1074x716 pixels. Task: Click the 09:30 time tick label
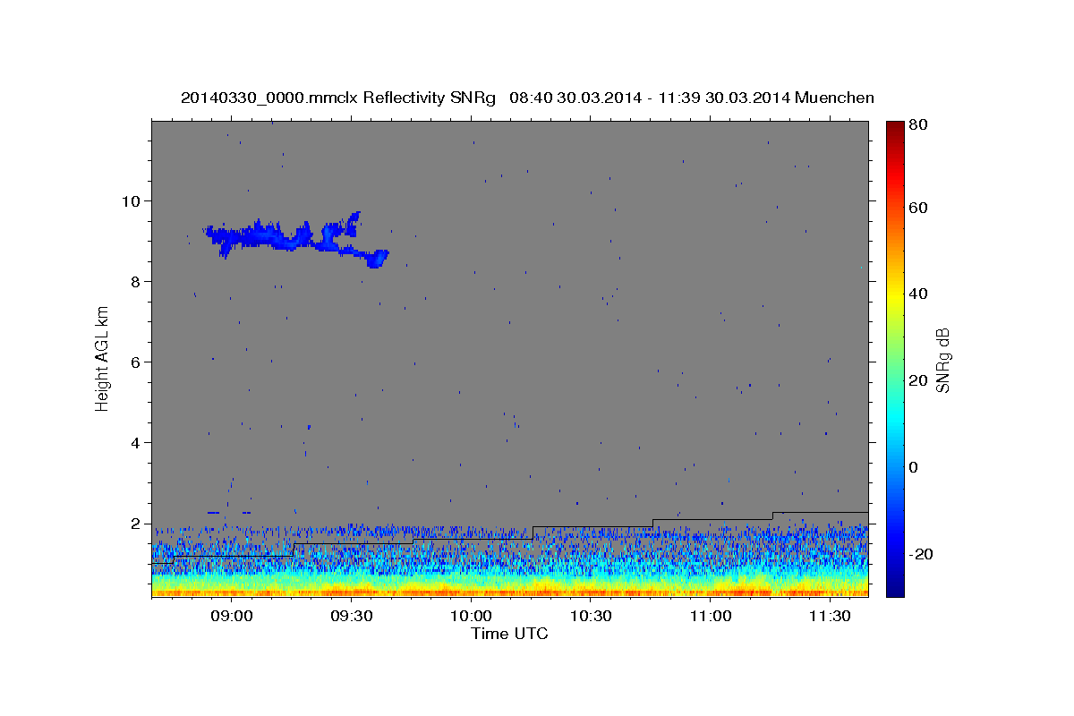tap(352, 617)
